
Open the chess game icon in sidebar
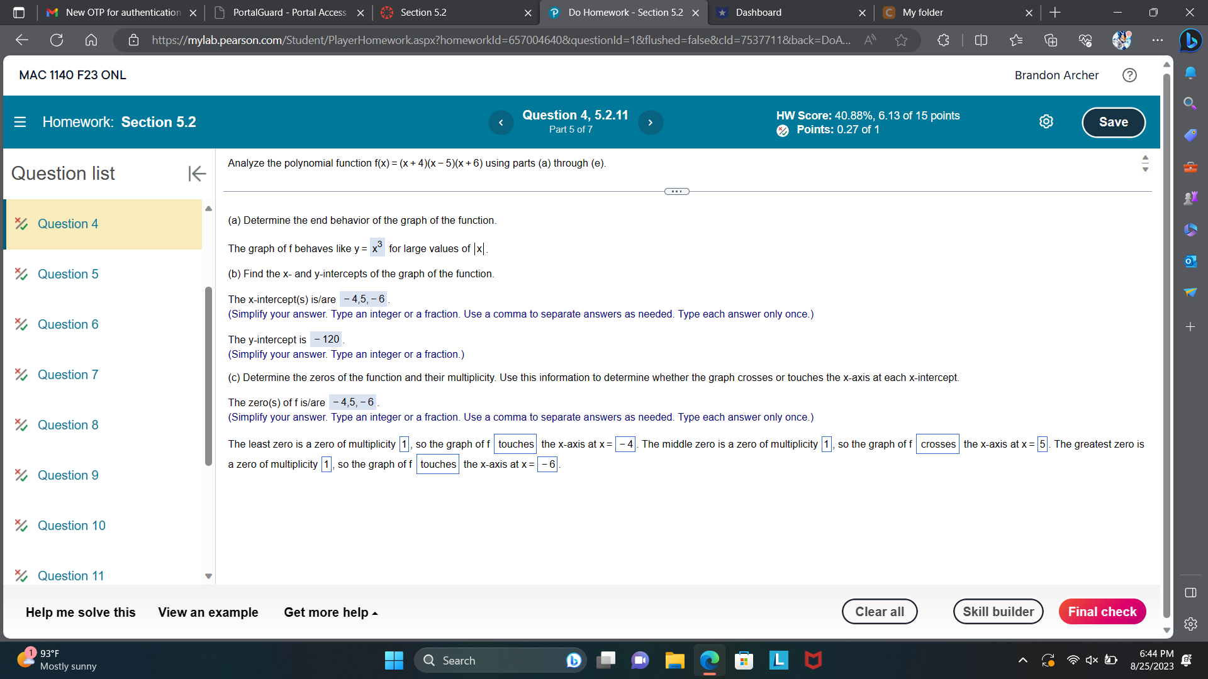click(1190, 197)
